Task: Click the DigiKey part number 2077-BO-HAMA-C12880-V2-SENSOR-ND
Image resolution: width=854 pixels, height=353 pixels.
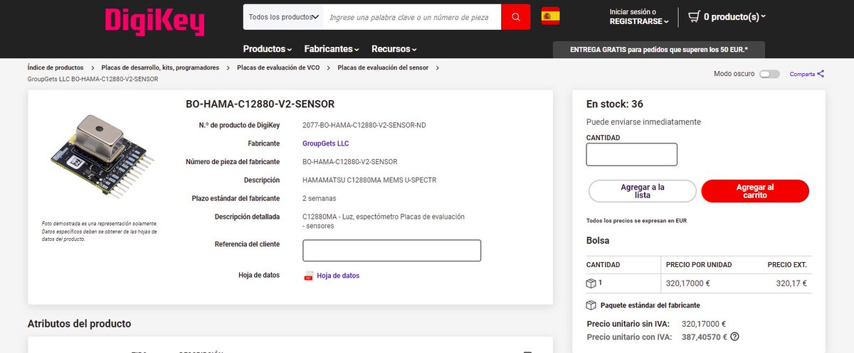Action: tap(364, 125)
